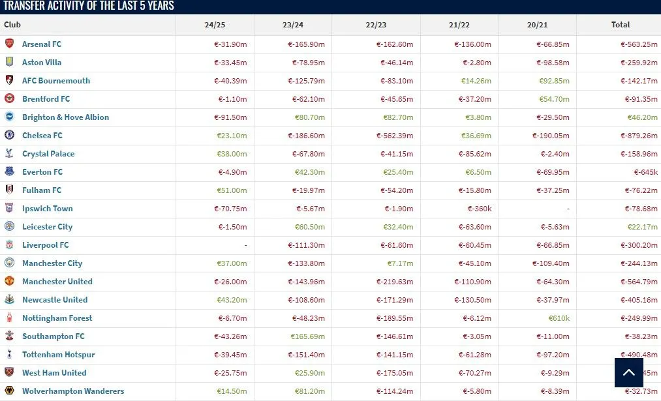Click the Newcastle United crest icon
The height and width of the screenshot is (401, 661).
pos(9,299)
